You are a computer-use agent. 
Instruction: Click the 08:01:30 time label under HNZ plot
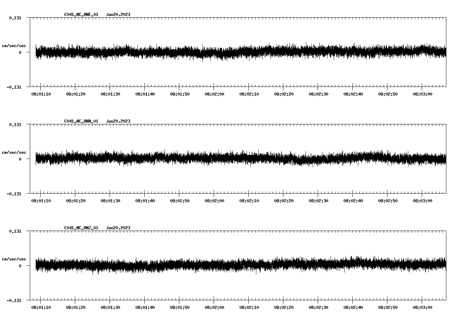[110, 308]
